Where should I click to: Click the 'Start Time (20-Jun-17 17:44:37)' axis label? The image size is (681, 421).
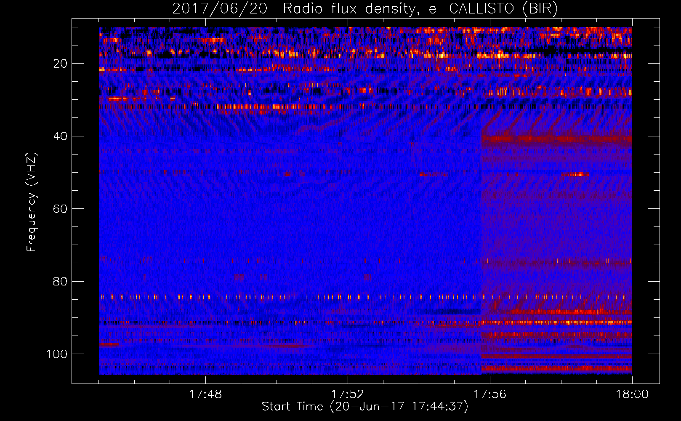point(365,407)
